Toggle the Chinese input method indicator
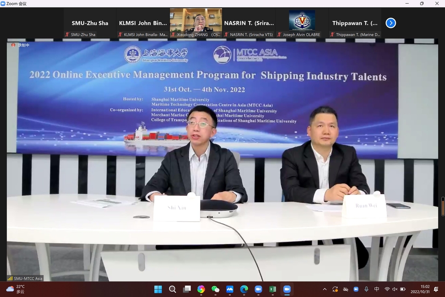 point(377,289)
